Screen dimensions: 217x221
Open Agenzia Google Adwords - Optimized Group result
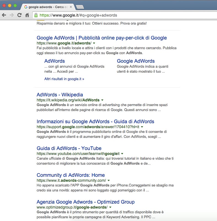point(86,202)
